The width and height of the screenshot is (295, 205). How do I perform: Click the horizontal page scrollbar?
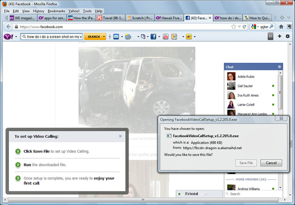point(143,200)
